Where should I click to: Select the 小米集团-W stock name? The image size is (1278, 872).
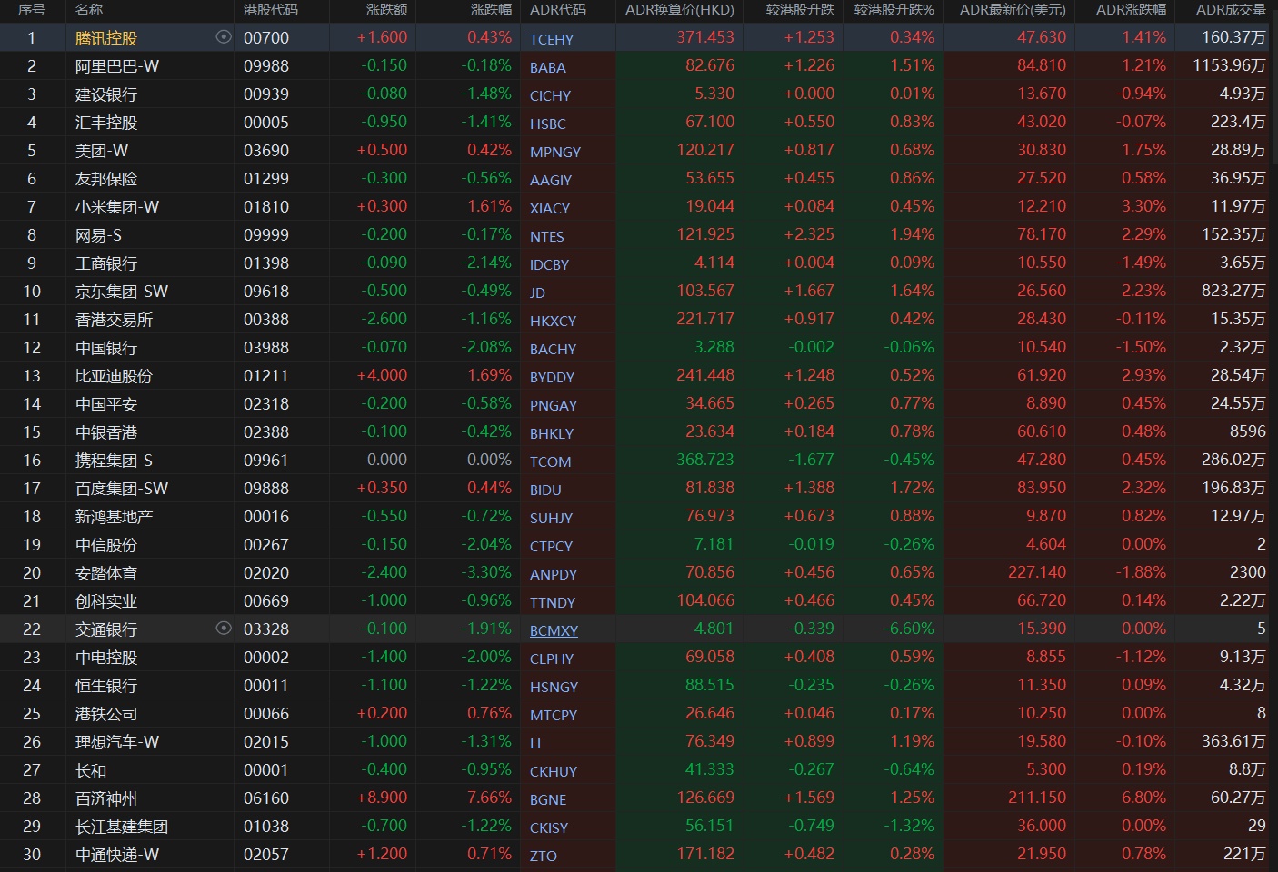[117, 207]
